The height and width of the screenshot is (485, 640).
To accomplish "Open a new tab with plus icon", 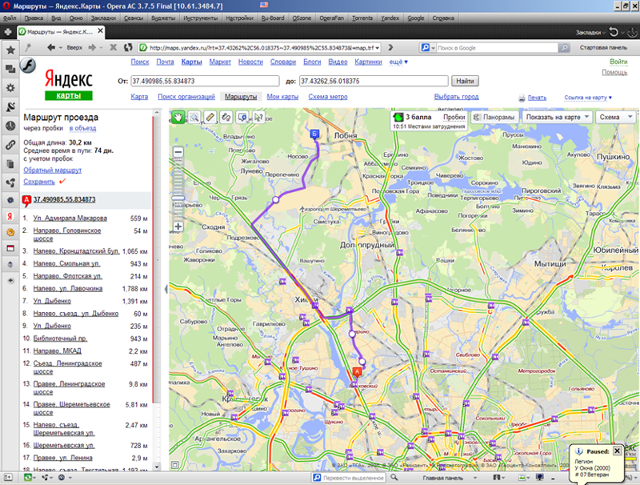I will 8,32.
